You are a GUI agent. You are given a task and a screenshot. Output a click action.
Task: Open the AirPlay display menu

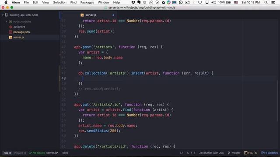pos(207,3)
